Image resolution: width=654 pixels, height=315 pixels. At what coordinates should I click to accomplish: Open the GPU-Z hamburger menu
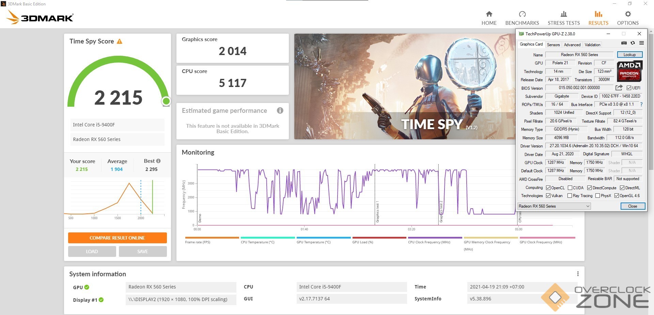coord(641,43)
